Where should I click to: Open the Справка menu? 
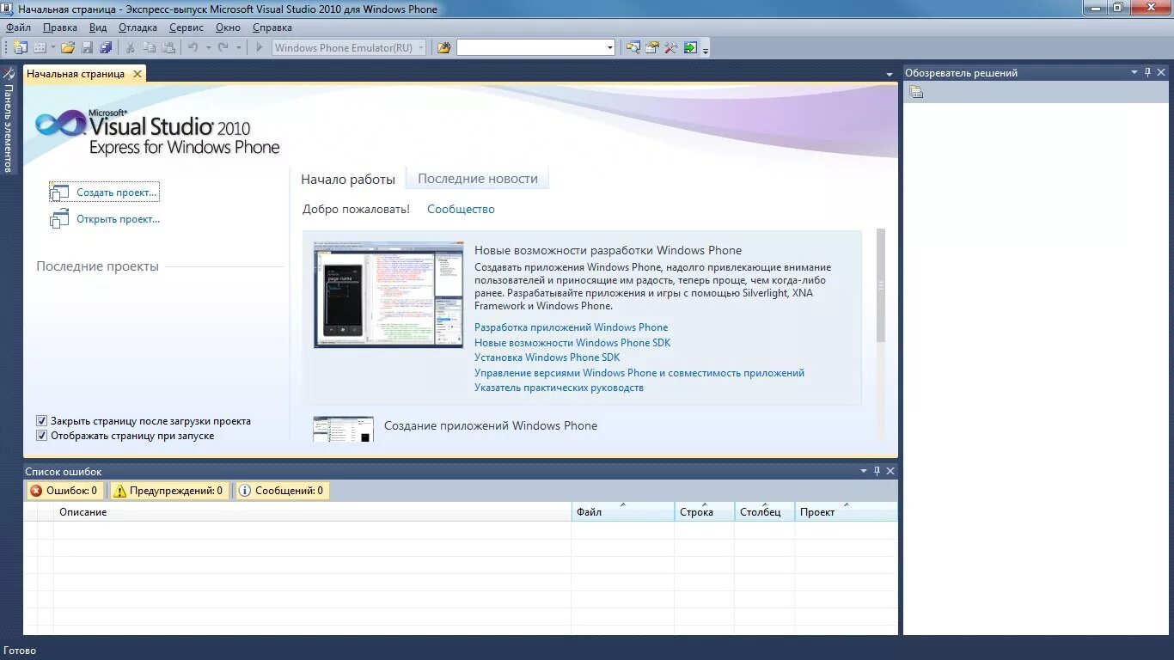coord(272,27)
